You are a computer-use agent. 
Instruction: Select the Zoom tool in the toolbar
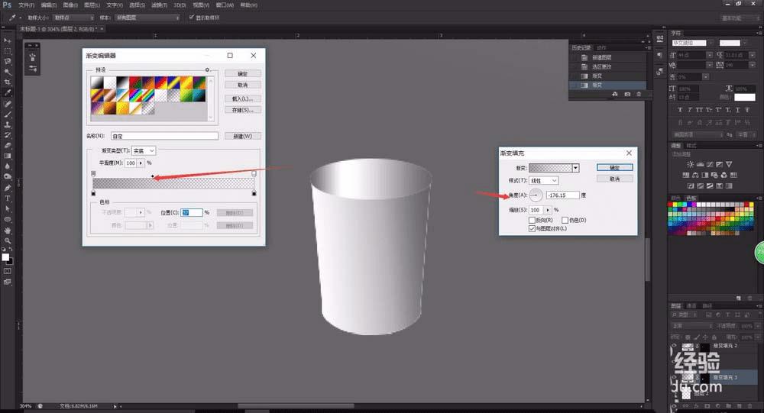coord(8,240)
